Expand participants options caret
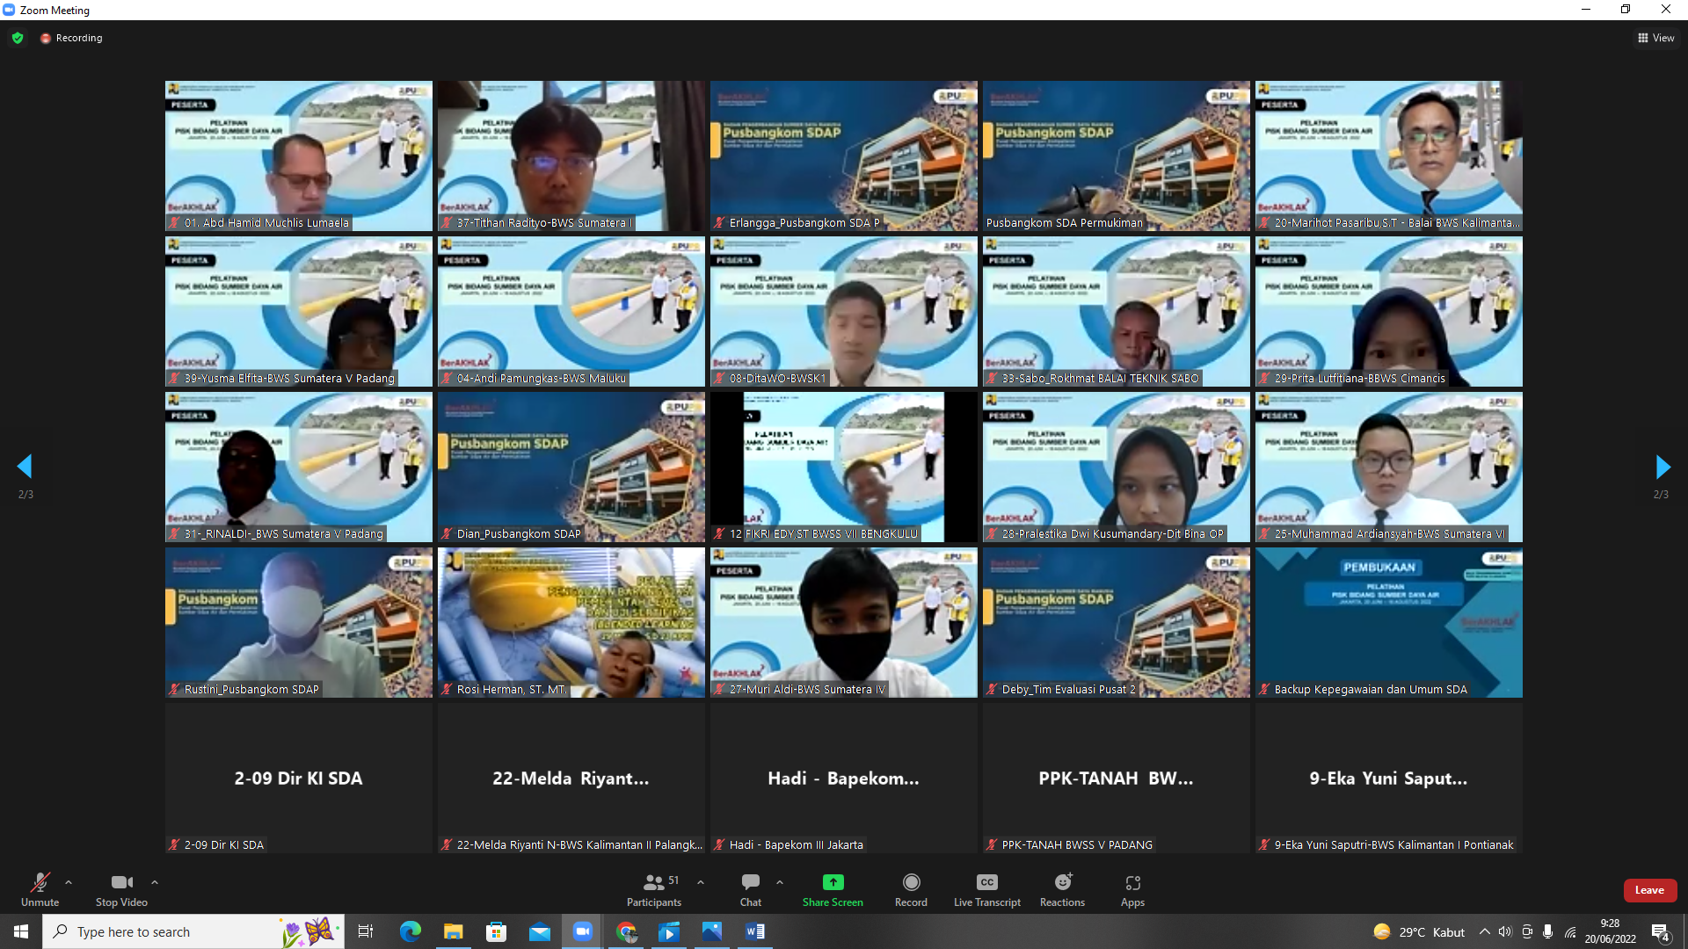Image resolution: width=1688 pixels, height=949 pixels. (701, 882)
